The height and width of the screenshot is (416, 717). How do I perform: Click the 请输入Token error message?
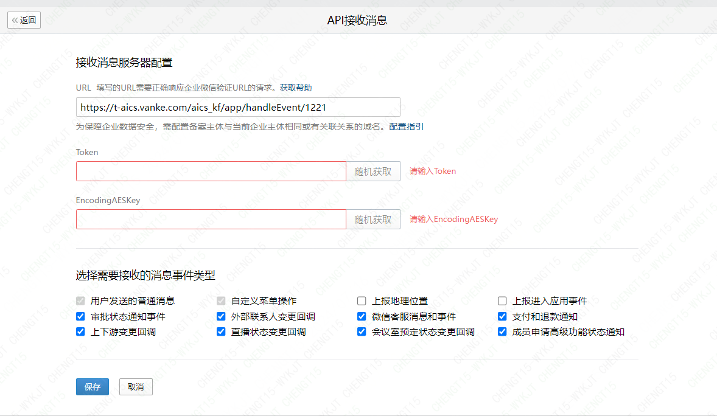coord(433,171)
